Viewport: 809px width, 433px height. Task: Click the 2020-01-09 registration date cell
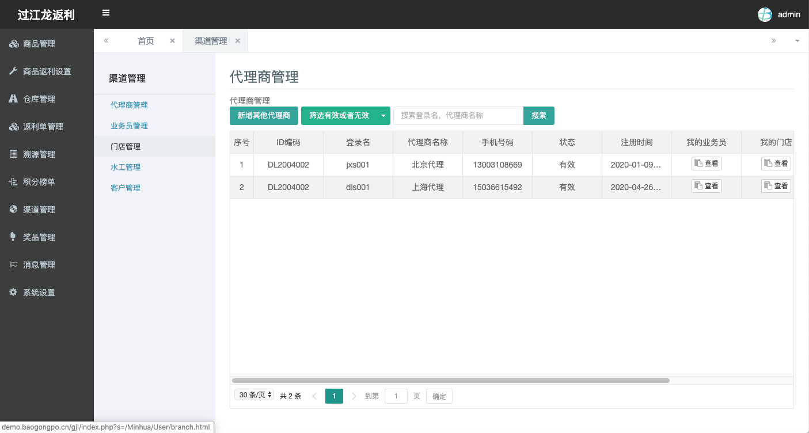pyautogui.click(x=637, y=165)
